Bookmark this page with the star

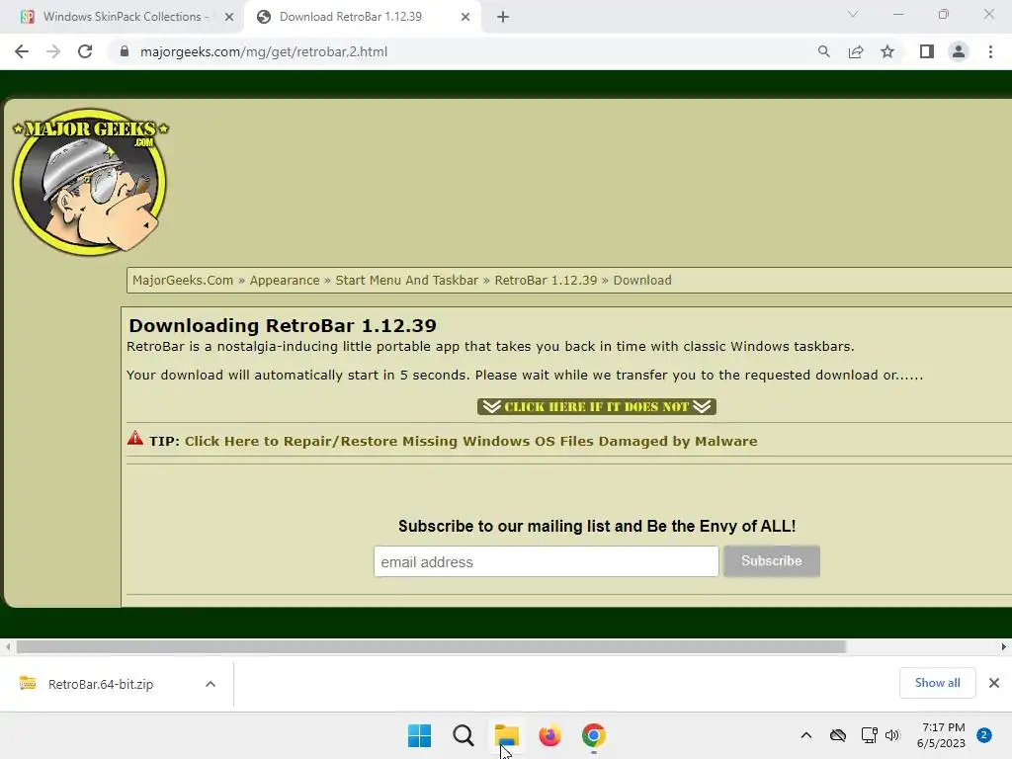tap(887, 51)
